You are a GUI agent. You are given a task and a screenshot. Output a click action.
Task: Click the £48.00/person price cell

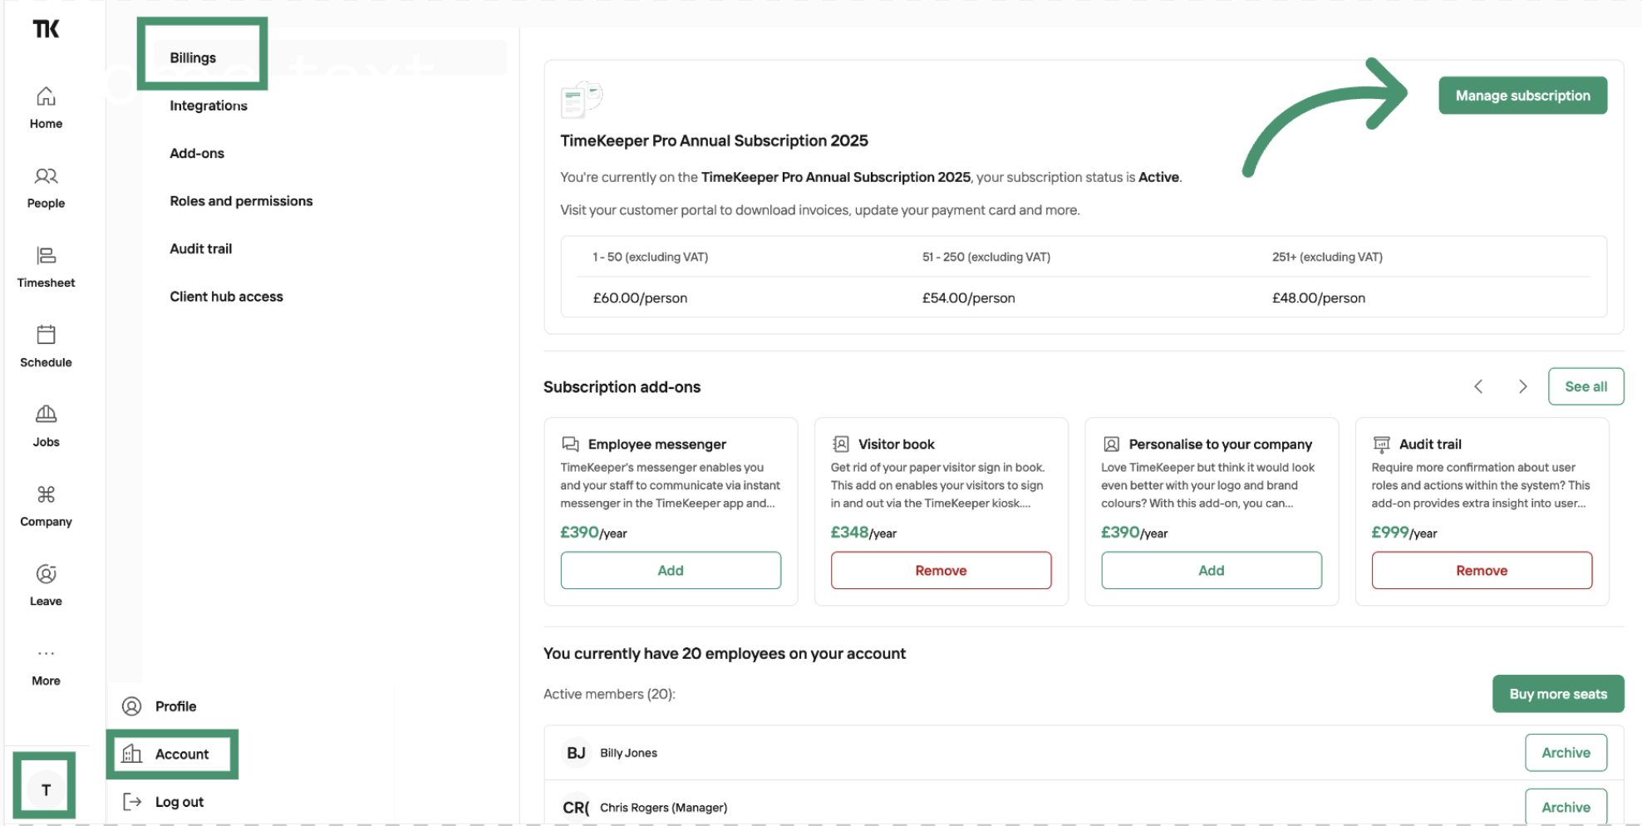coord(1319,297)
